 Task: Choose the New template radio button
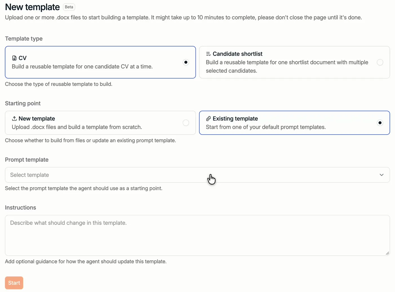tap(186, 123)
